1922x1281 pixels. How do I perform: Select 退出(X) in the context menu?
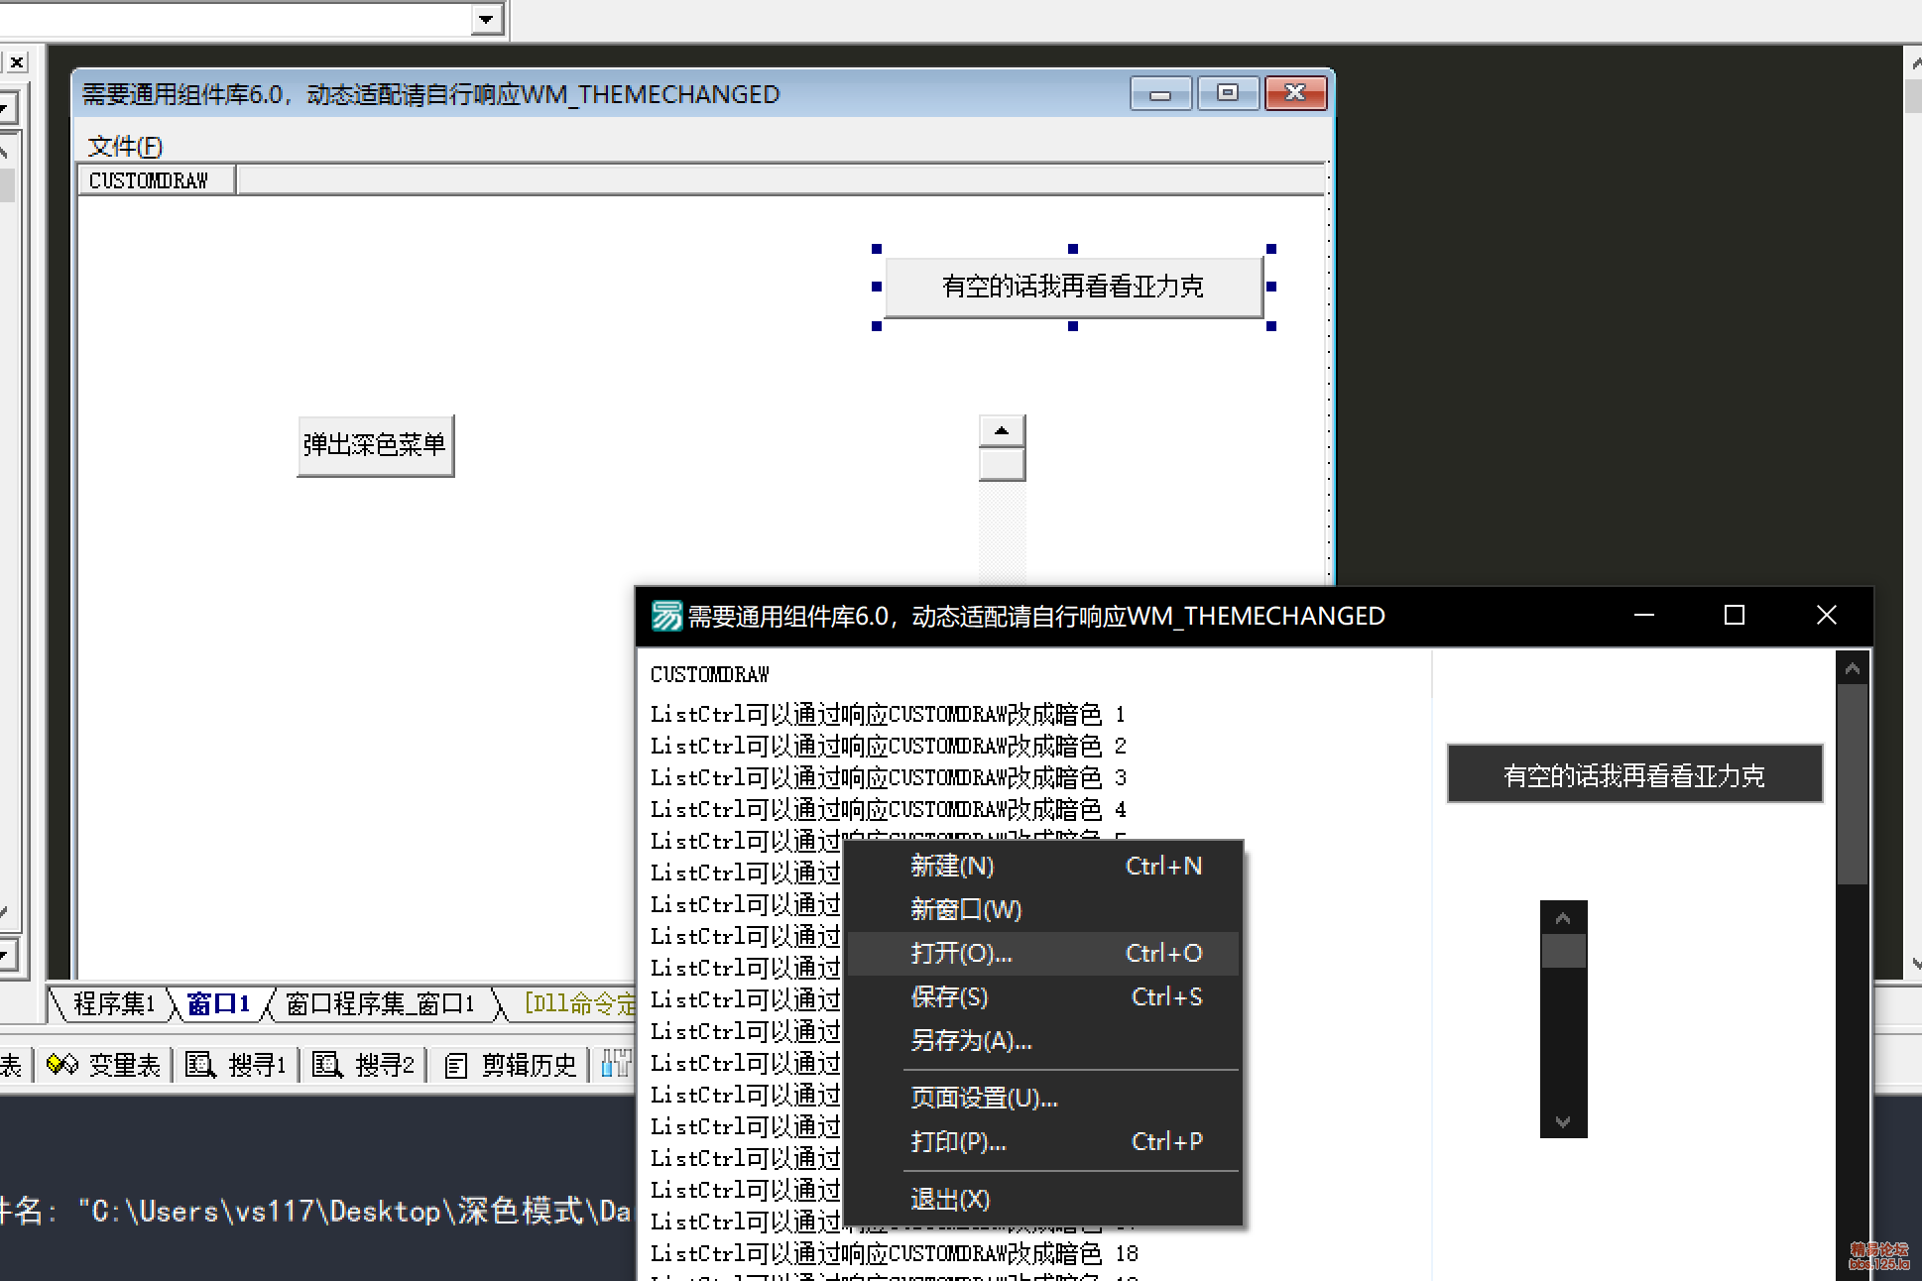[1044, 1199]
